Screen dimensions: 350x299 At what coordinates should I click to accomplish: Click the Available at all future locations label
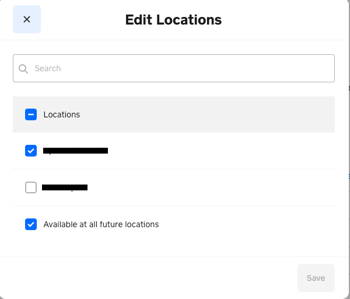point(101,224)
